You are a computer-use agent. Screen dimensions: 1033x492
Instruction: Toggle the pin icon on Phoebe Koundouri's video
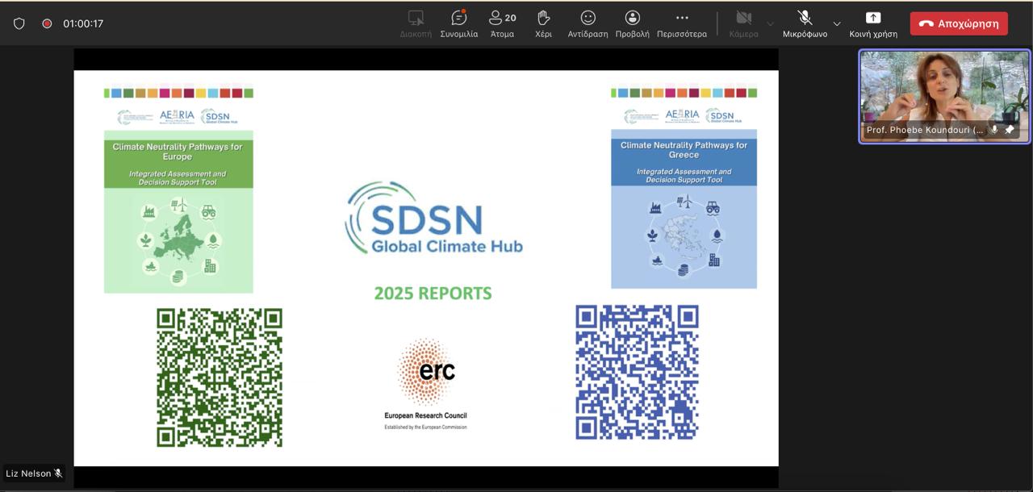1009,130
